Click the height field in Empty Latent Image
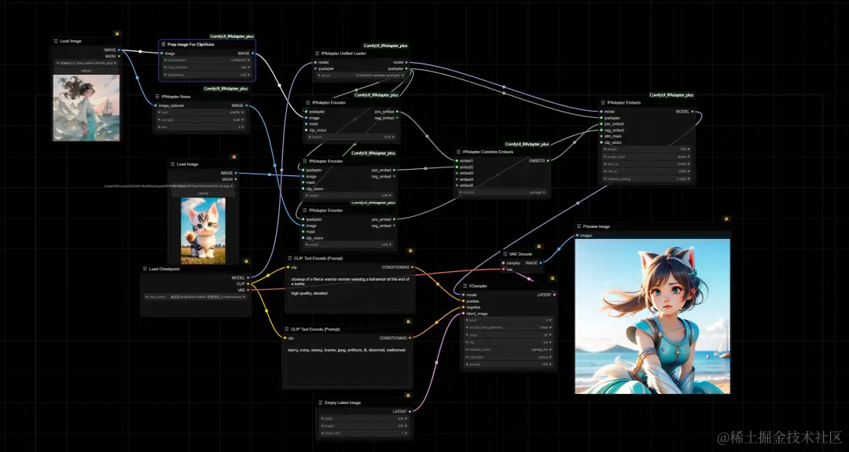 (x=363, y=425)
